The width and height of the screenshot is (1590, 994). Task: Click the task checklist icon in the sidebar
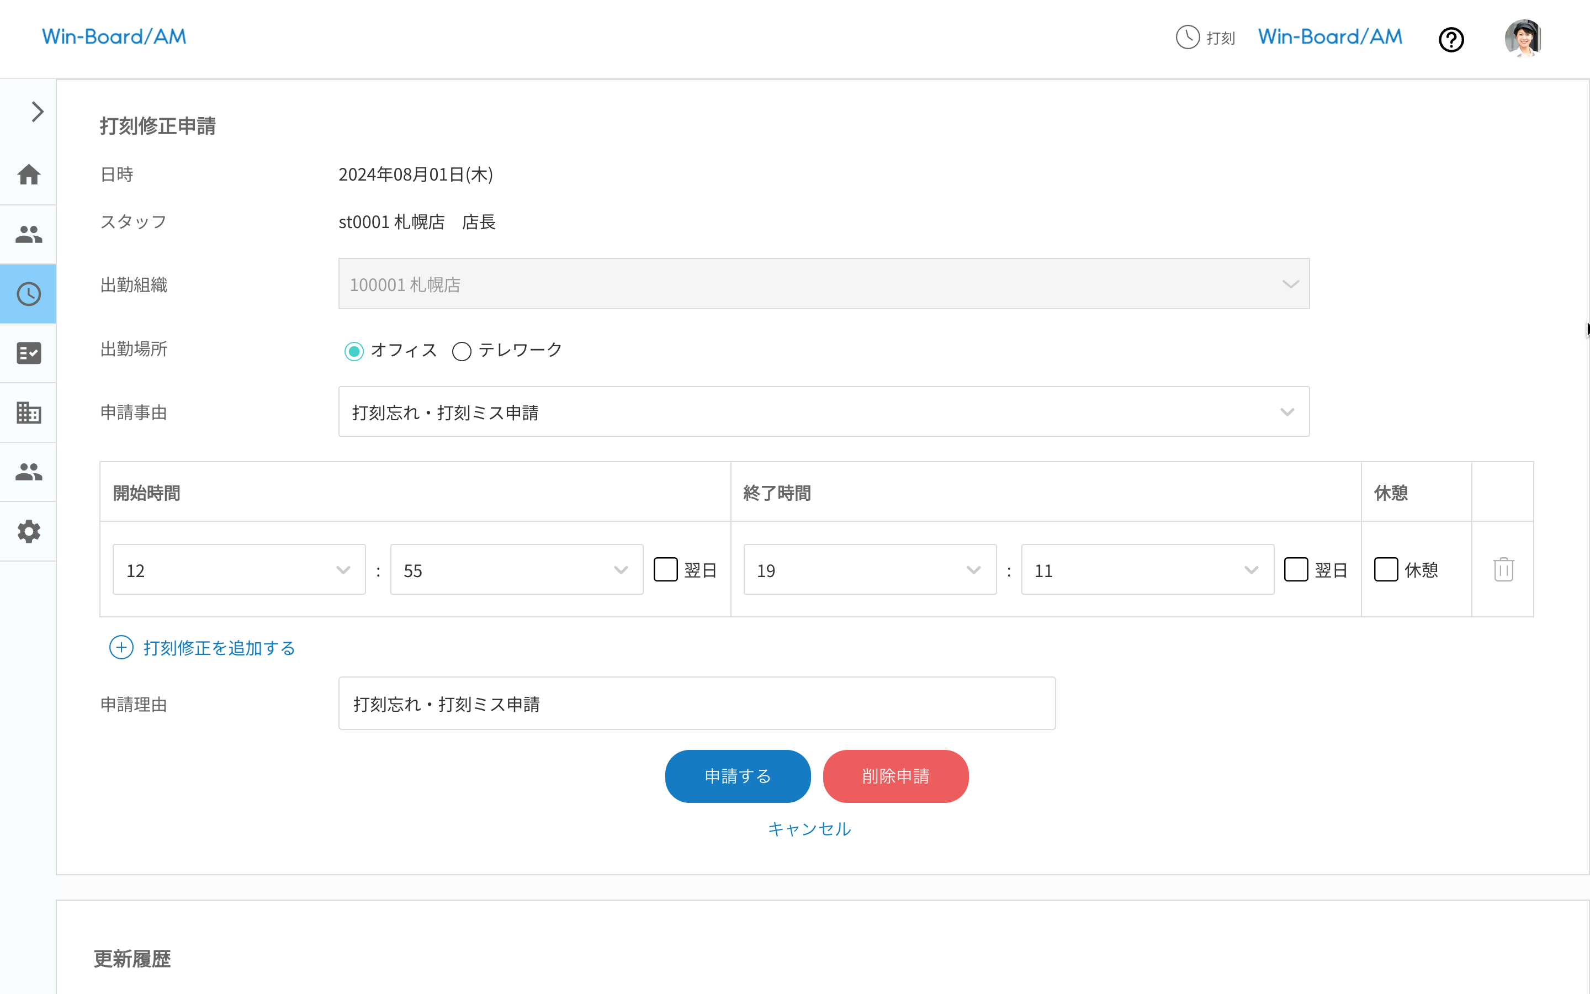29,353
